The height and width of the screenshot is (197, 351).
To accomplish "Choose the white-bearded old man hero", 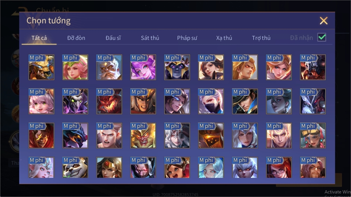I will click(x=109, y=67).
